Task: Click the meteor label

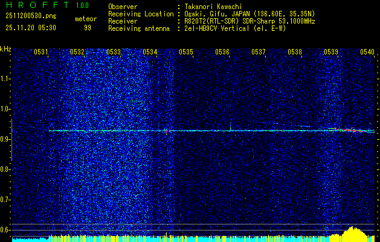Action: point(86,19)
